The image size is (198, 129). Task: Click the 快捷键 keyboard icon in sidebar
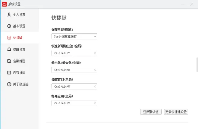(x=9, y=38)
